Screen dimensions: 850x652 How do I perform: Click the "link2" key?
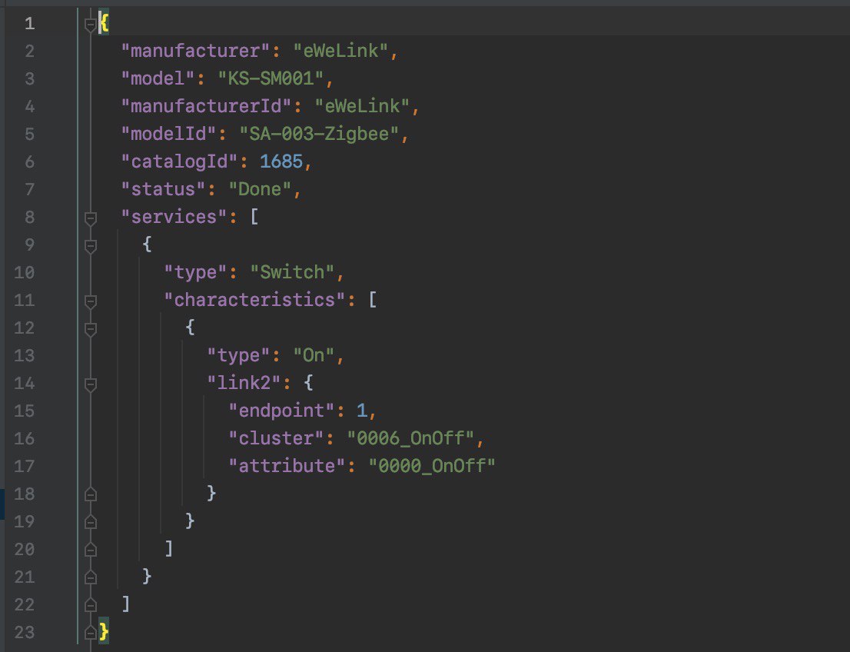244,382
